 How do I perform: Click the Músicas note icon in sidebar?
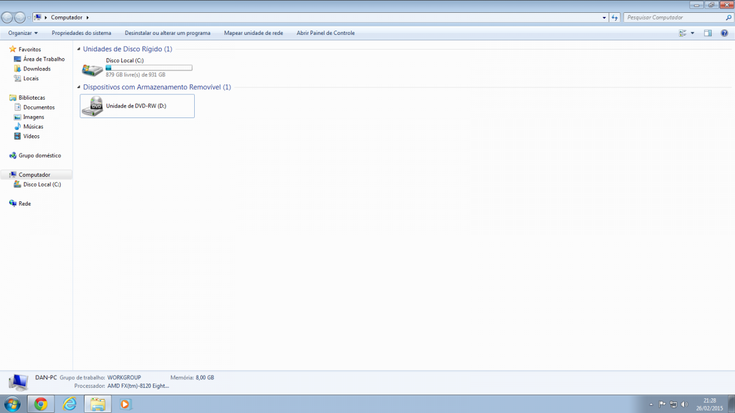(17, 127)
